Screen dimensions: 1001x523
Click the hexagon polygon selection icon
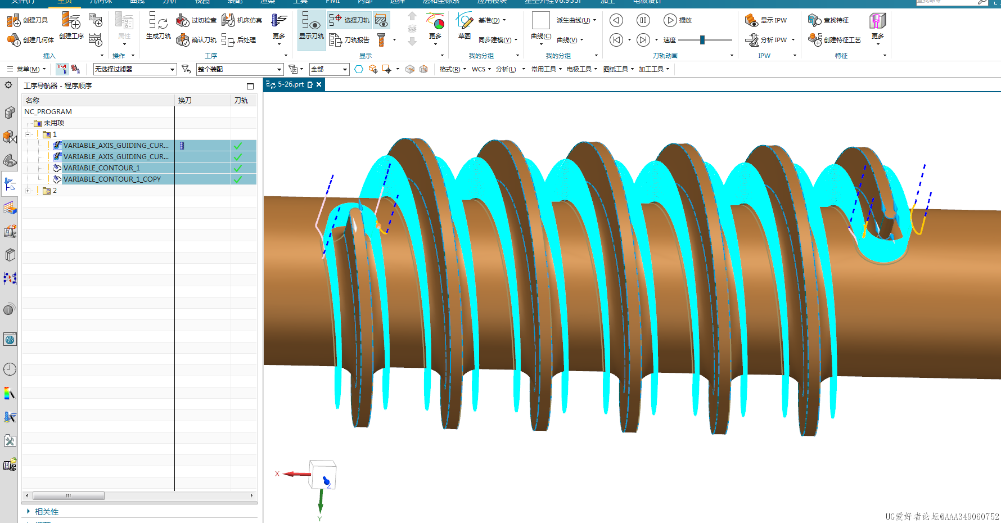[359, 69]
